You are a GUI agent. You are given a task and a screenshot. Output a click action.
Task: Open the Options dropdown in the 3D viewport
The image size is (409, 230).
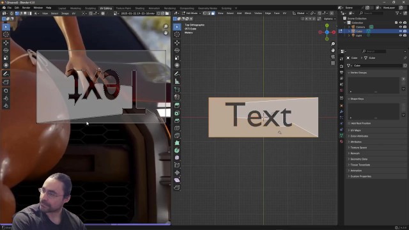pyautogui.click(x=330, y=19)
